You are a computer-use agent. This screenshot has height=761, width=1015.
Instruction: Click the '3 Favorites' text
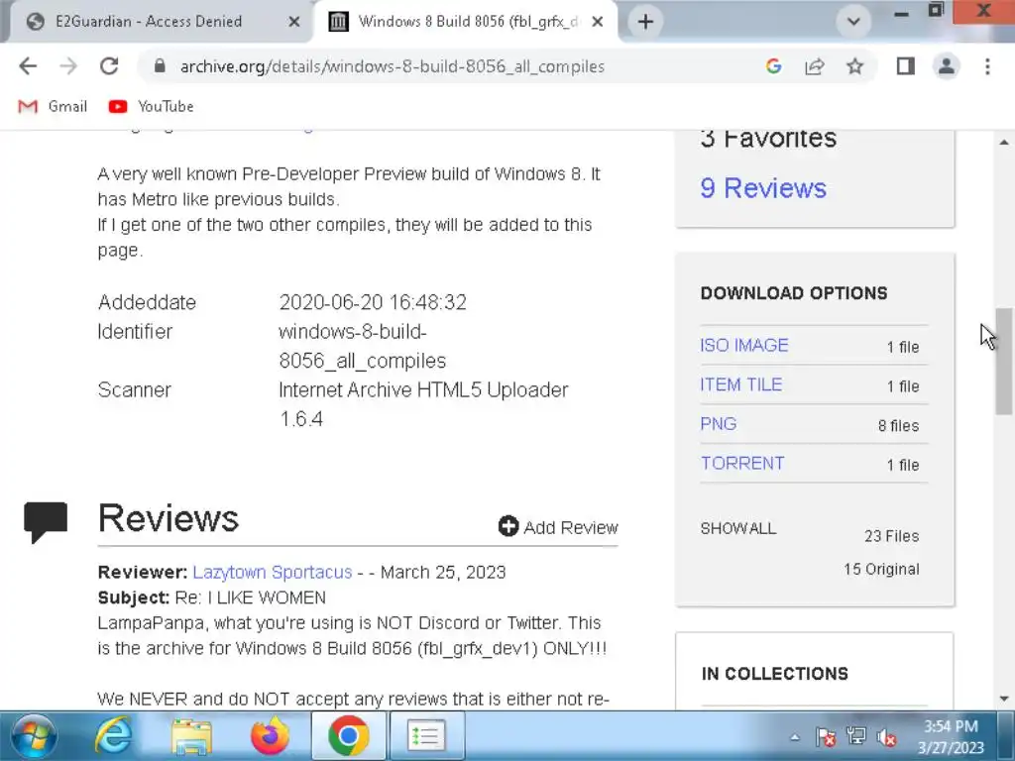(x=768, y=138)
